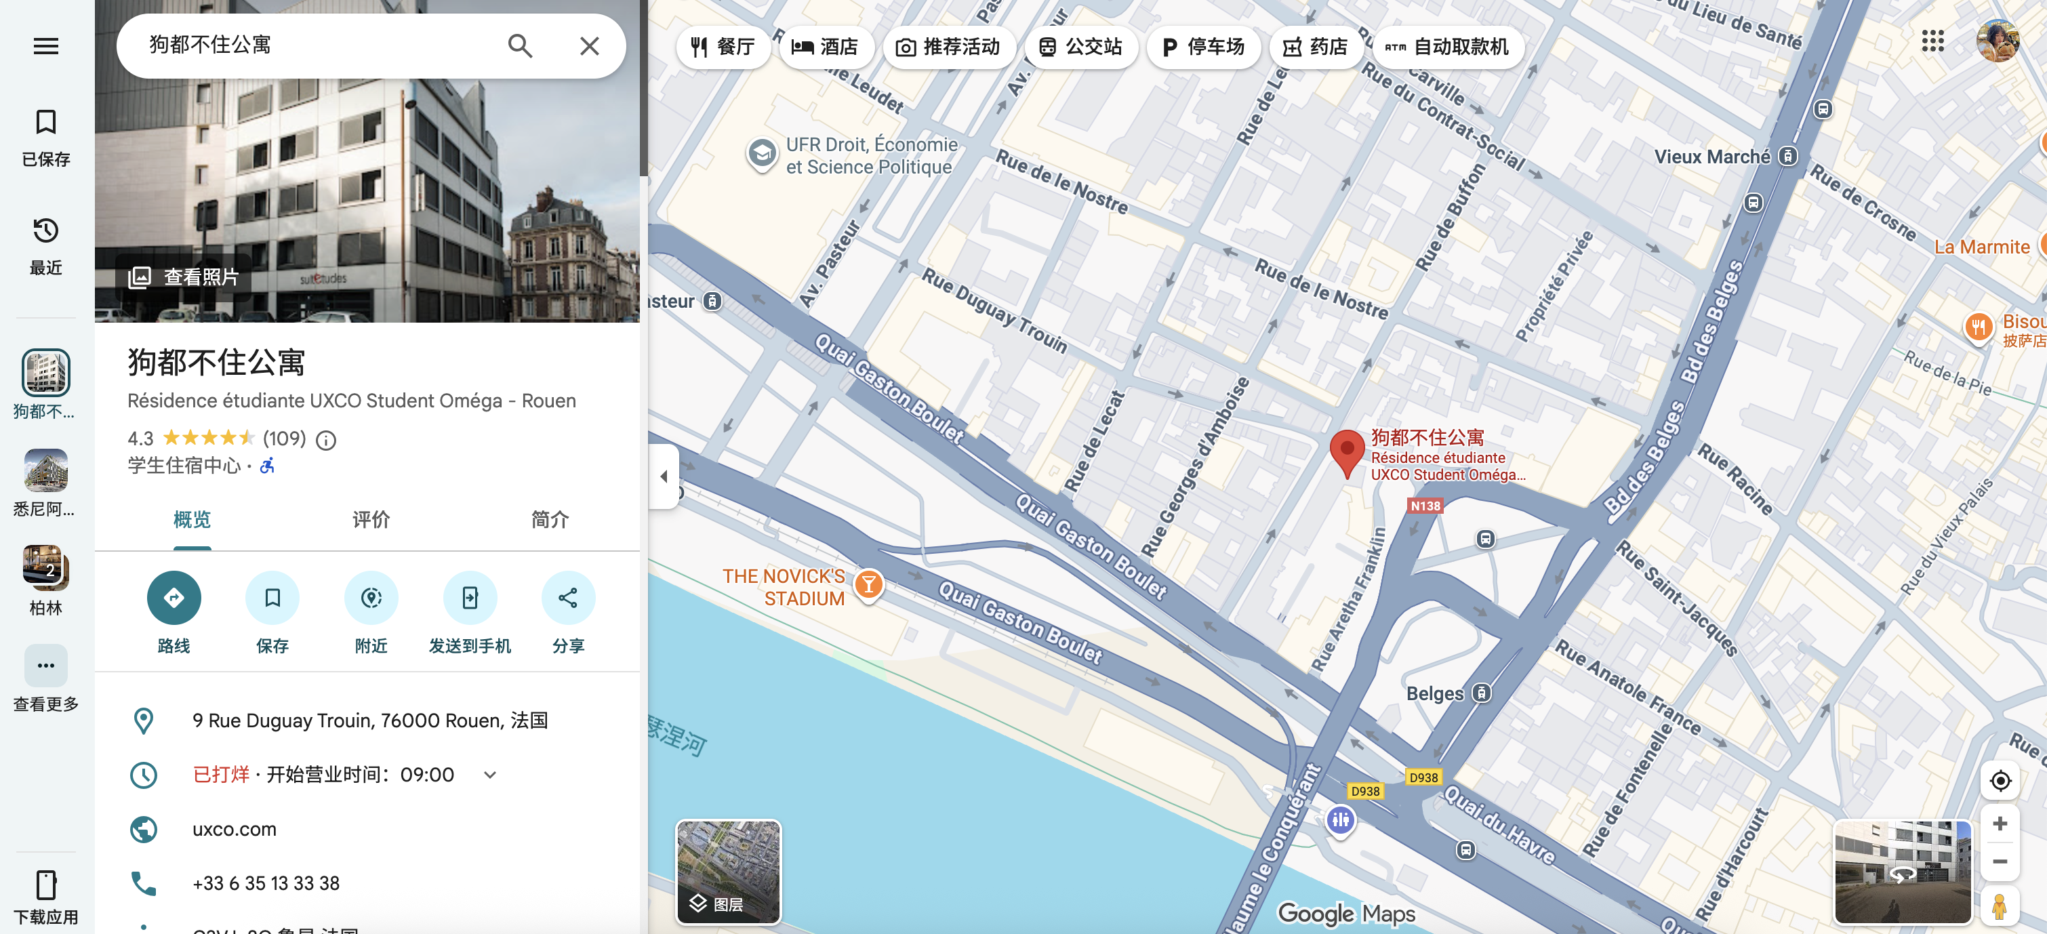The height and width of the screenshot is (934, 2047).
Task: Switch to the 评价 reviews tab
Action: click(370, 520)
